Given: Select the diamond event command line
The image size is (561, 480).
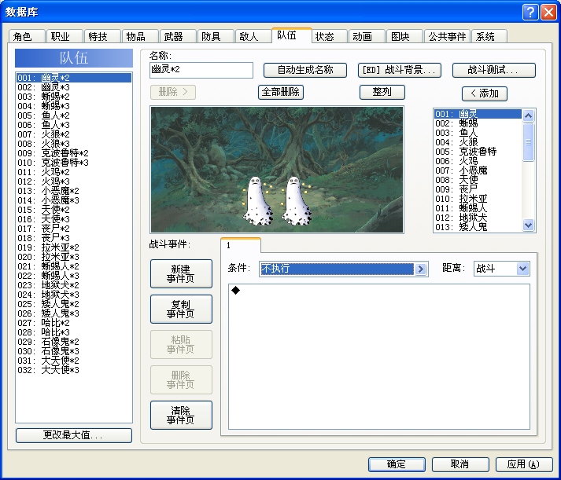Looking at the screenshot, I should (x=379, y=291).
